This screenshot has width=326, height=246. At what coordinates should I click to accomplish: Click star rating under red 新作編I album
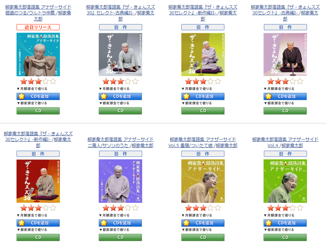click(38, 208)
